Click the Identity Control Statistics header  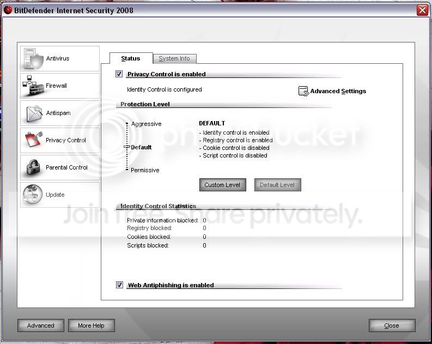point(158,206)
